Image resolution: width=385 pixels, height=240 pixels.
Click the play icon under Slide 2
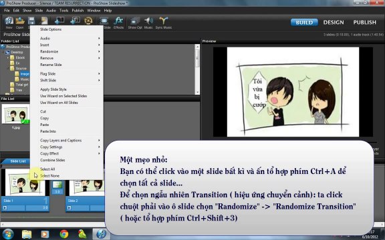[70, 208]
